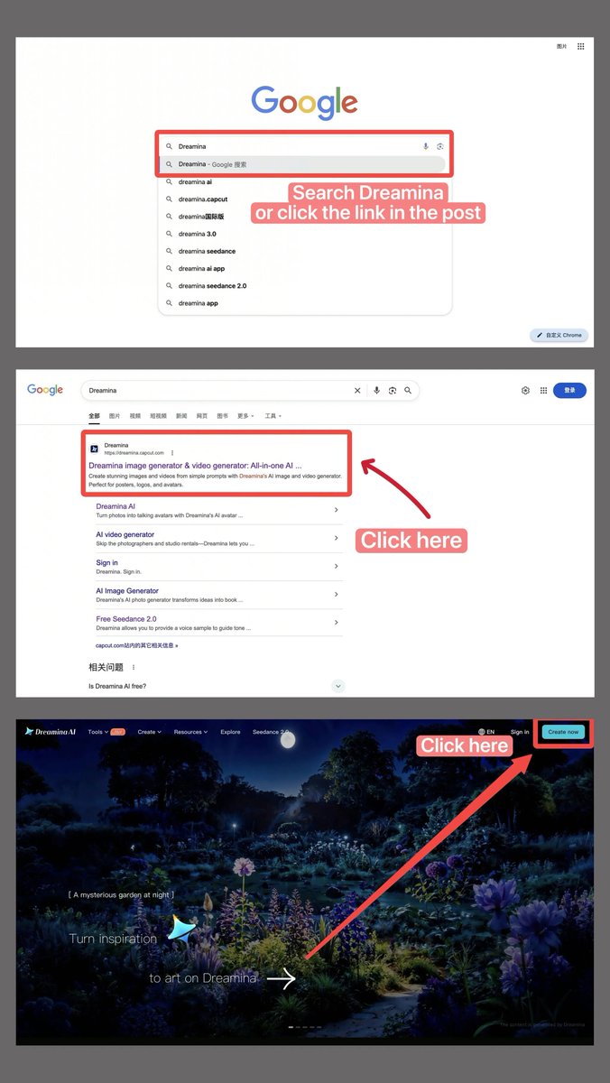Select the 'dreamina ai' search suggestion
Viewport: 610px width, 1083px height.
tap(195, 181)
